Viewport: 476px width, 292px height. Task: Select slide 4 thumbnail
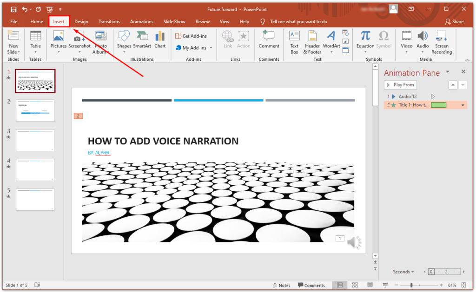click(35, 170)
